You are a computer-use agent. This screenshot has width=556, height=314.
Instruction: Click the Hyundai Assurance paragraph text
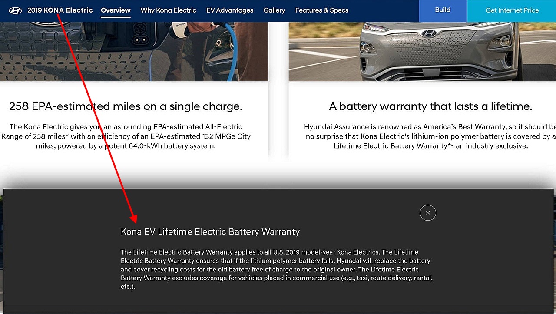(x=430, y=136)
